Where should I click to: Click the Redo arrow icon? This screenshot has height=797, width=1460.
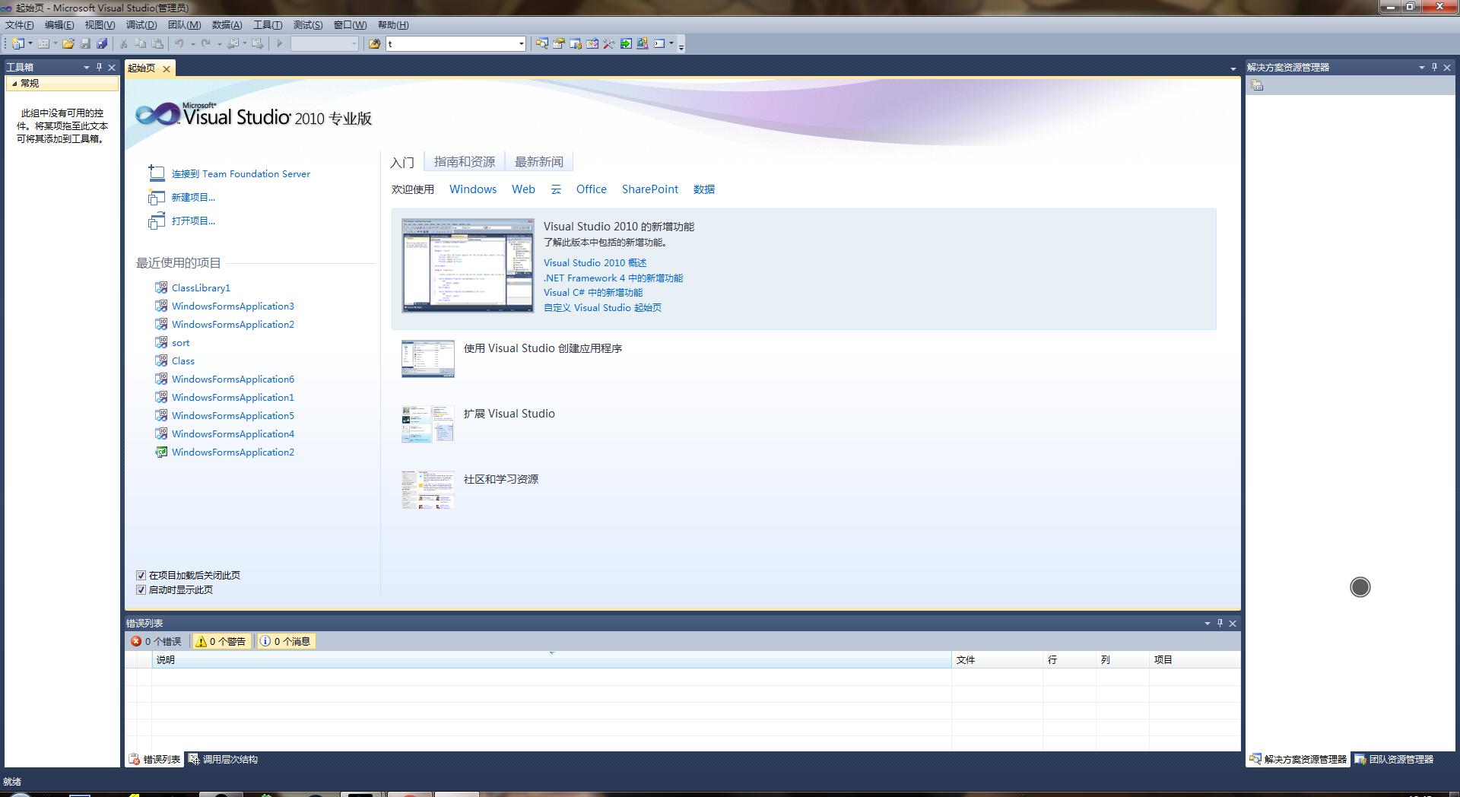[x=205, y=44]
